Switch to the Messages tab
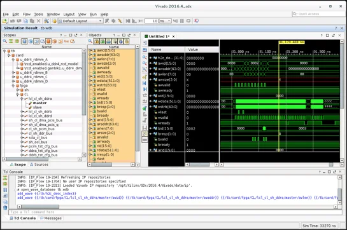The width and height of the screenshot is (347, 230). [x=51, y=219]
